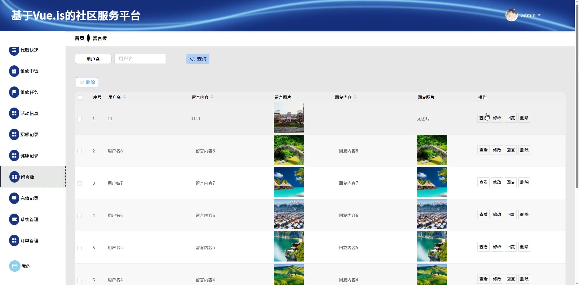The width and height of the screenshot is (579, 285).
Task: Toggle the select-all checkbox in table header
Action: [x=80, y=98]
